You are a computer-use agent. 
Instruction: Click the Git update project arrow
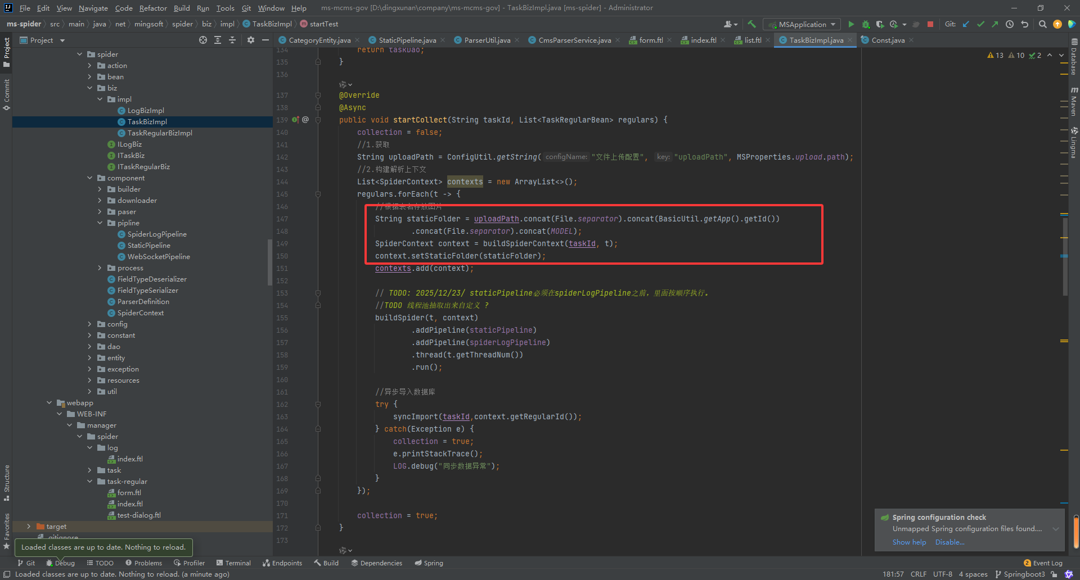point(966,24)
